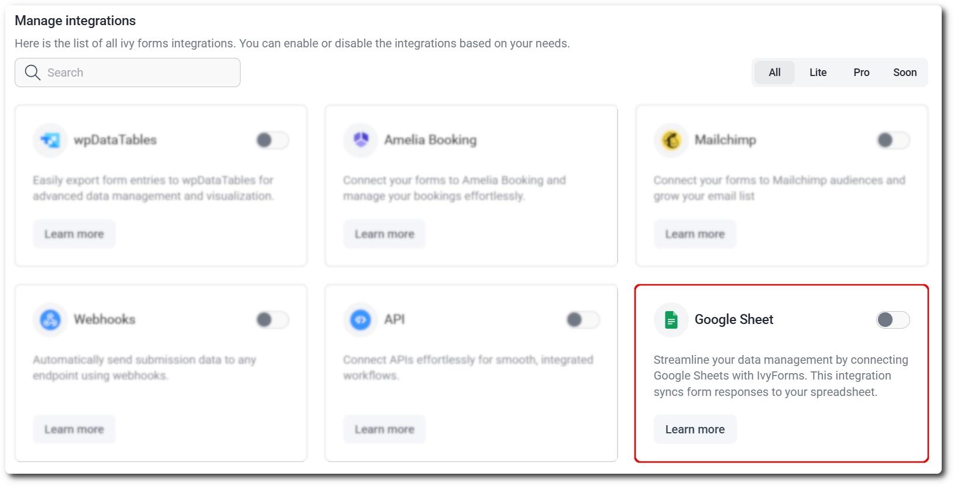Click the API logo icon

tap(361, 320)
